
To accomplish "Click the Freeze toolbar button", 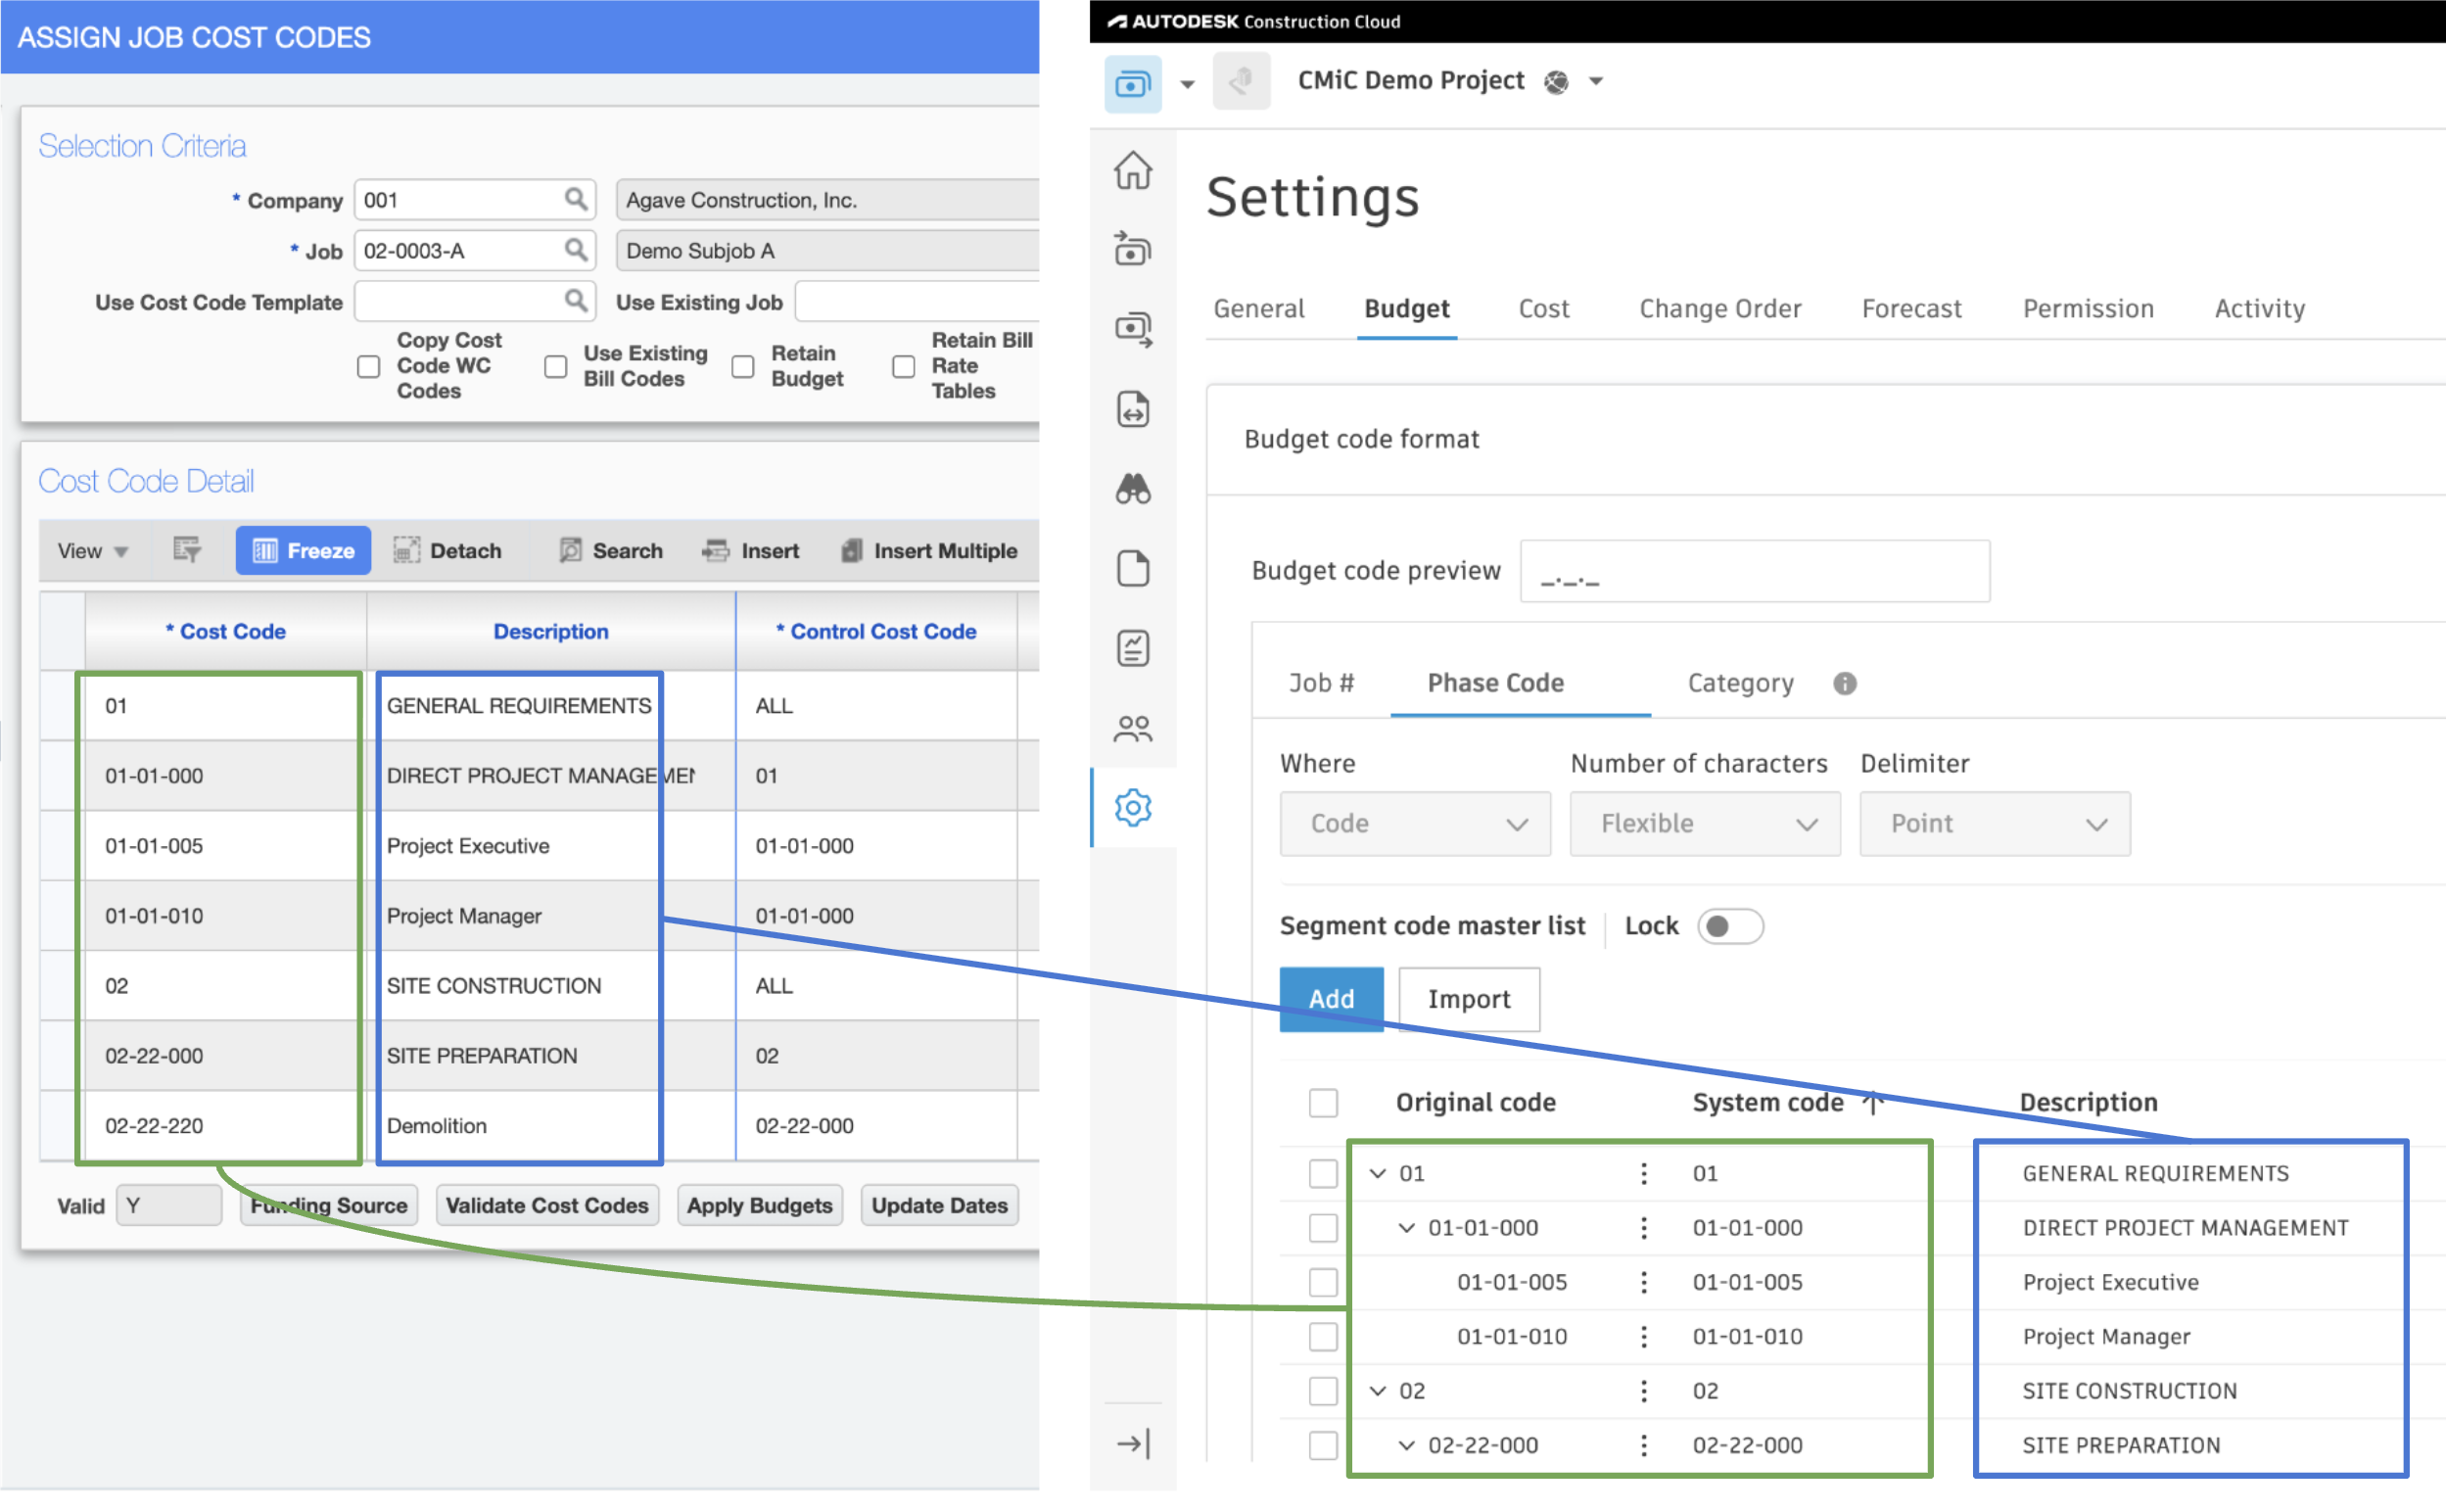I will coord(303,550).
